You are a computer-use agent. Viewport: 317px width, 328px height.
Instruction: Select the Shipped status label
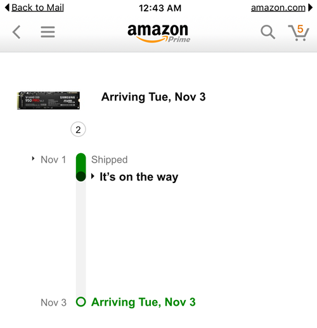pyautogui.click(x=110, y=160)
